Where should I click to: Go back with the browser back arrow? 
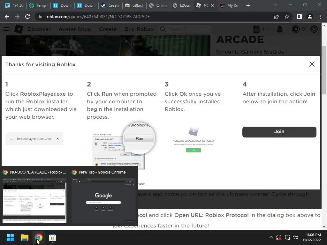[x=7, y=17]
